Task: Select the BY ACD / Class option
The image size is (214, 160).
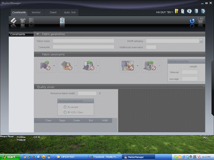Action: point(65,112)
